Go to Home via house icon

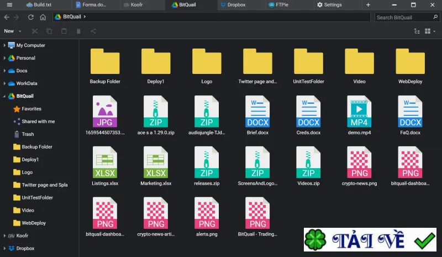click(43, 17)
